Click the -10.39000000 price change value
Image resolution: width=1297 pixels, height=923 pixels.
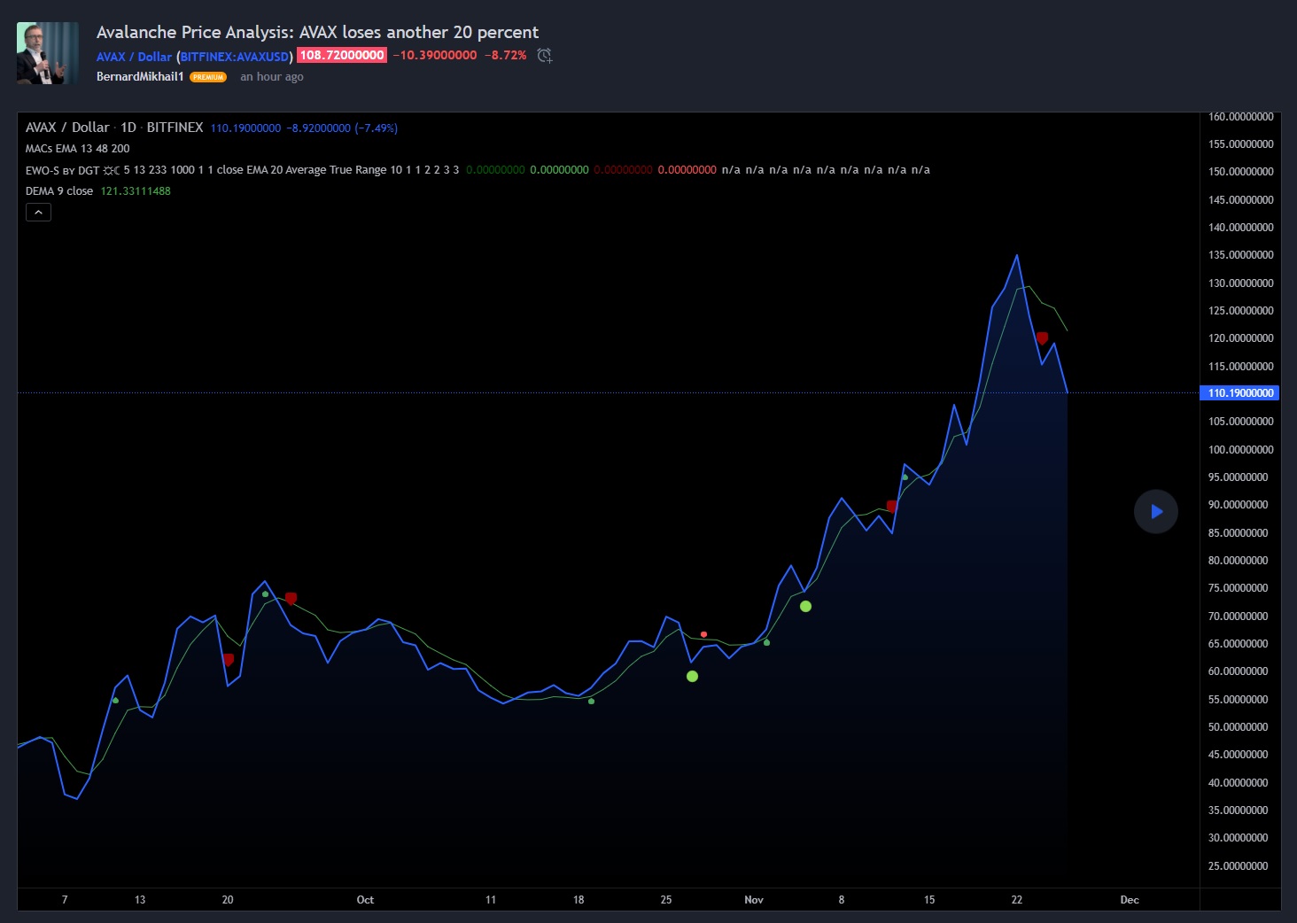point(435,55)
